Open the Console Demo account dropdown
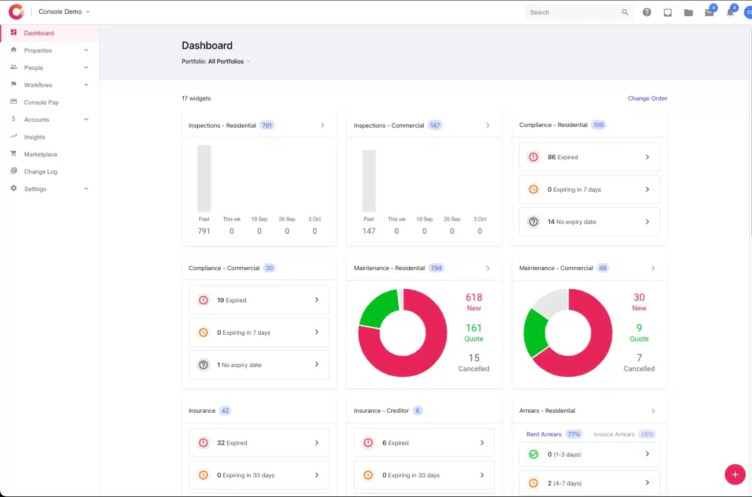Image resolution: width=752 pixels, height=497 pixels. click(x=64, y=12)
